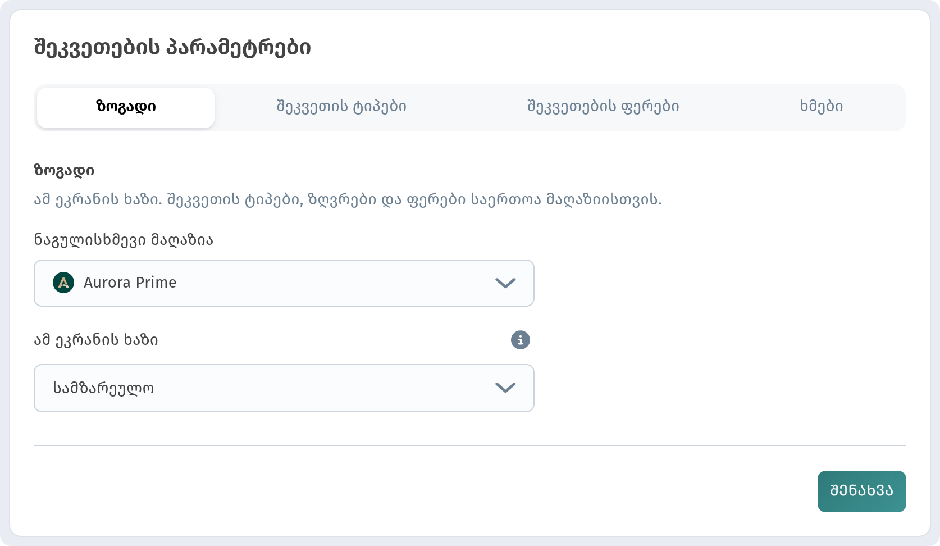Select the ხმები tab

(821, 107)
